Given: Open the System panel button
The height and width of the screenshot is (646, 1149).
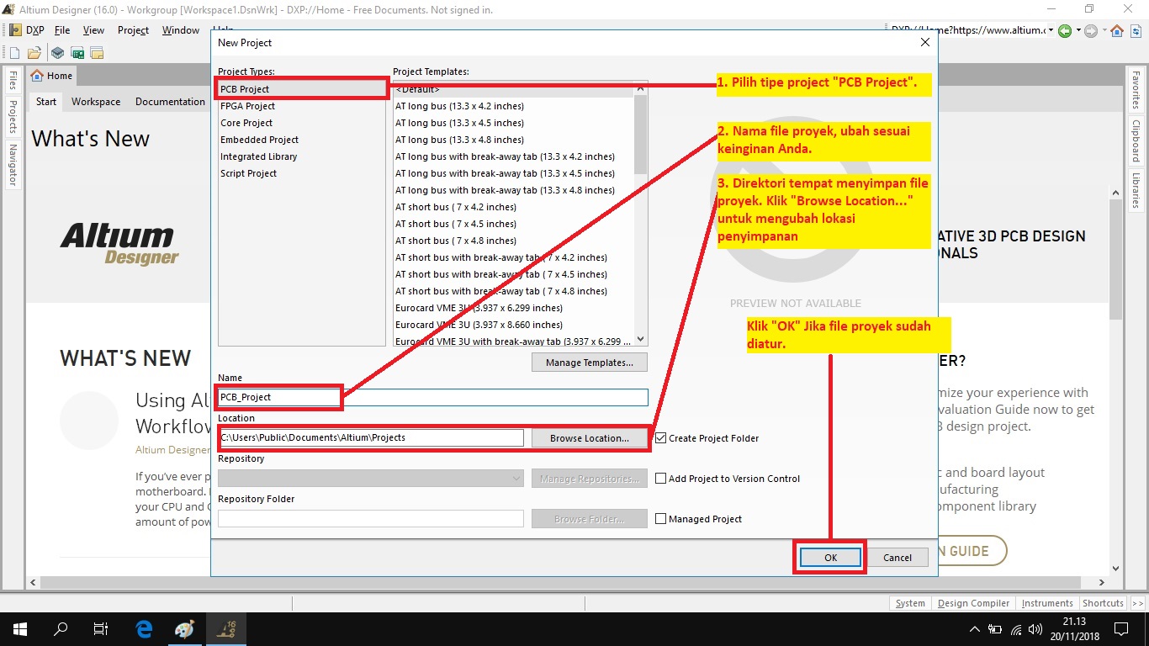Looking at the screenshot, I should tap(910, 603).
